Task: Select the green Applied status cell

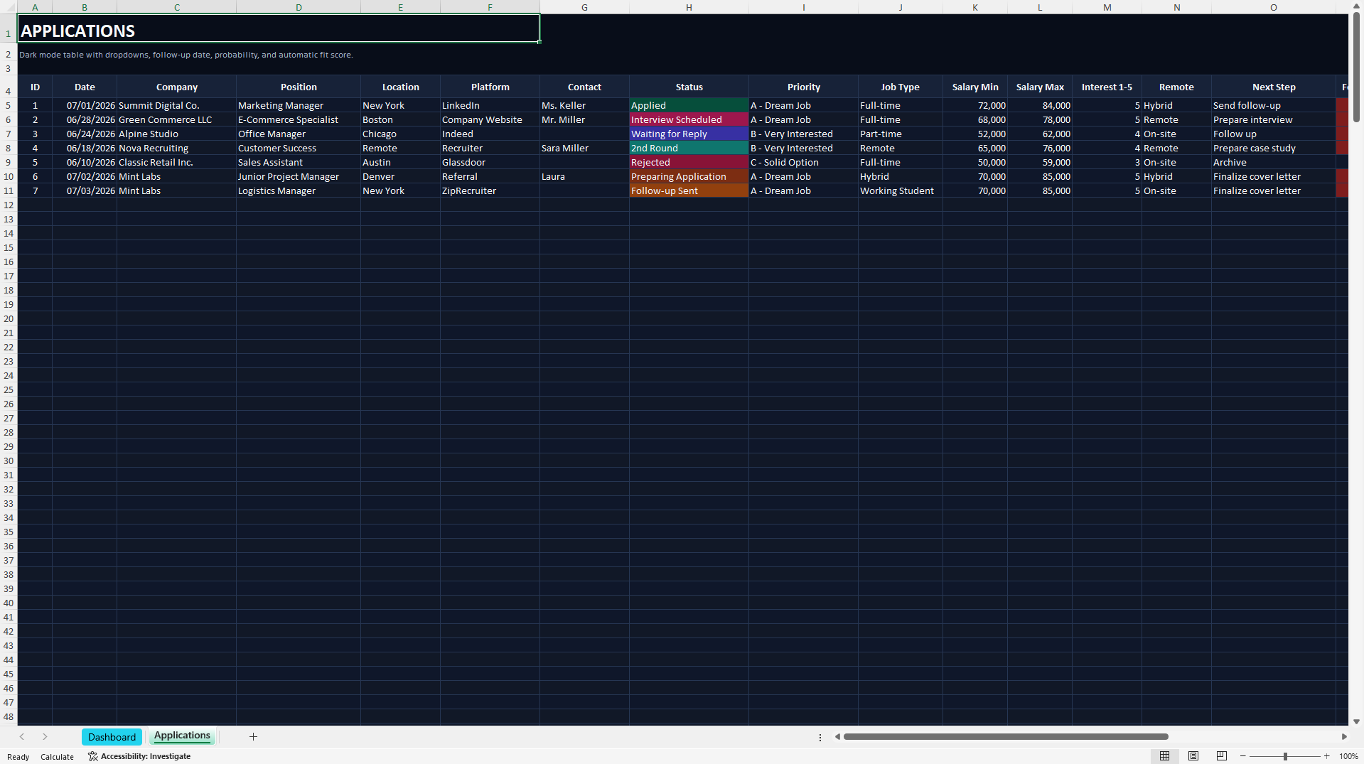Action: [x=689, y=105]
